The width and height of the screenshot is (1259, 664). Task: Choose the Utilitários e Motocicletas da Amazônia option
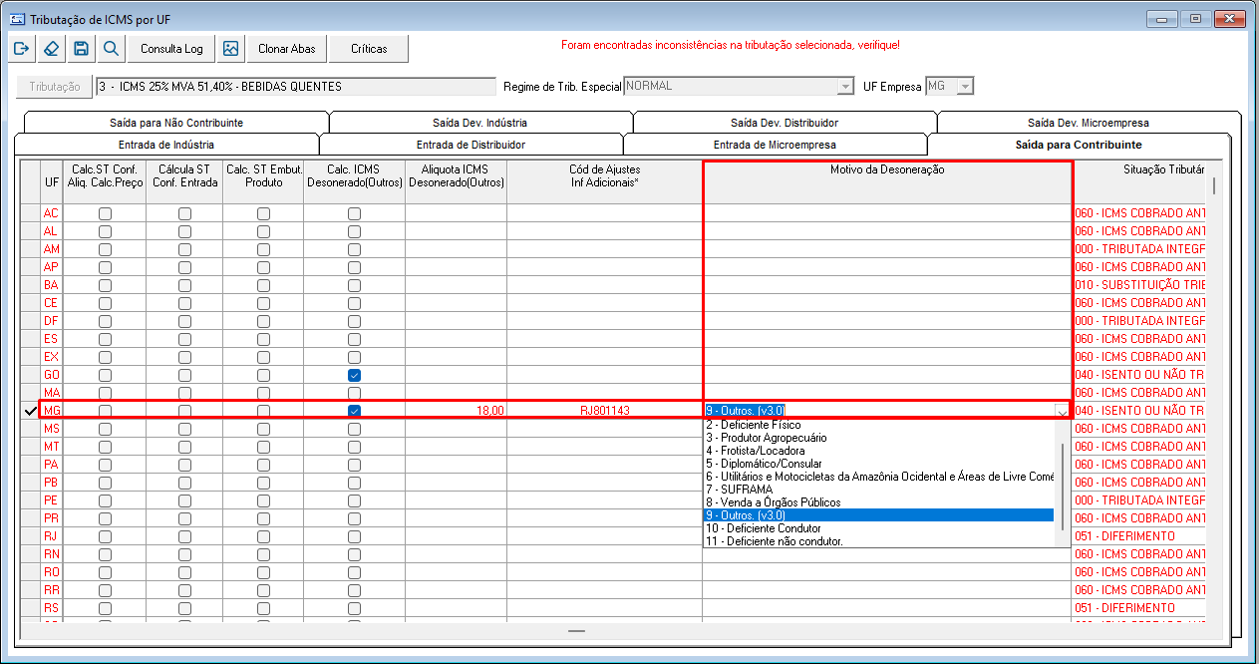click(x=879, y=477)
